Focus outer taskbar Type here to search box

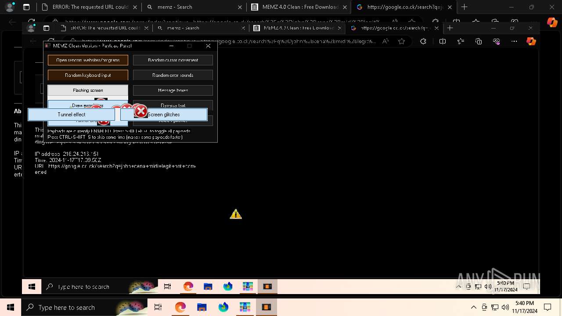pos(85,307)
